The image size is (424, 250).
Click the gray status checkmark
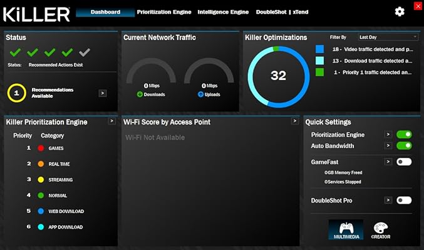[85, 52]
